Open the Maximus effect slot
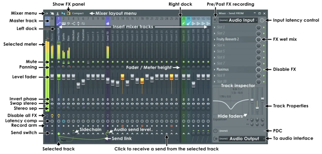Screen dimensions: 322x154 pyautogui.click(x=234, y=69)
